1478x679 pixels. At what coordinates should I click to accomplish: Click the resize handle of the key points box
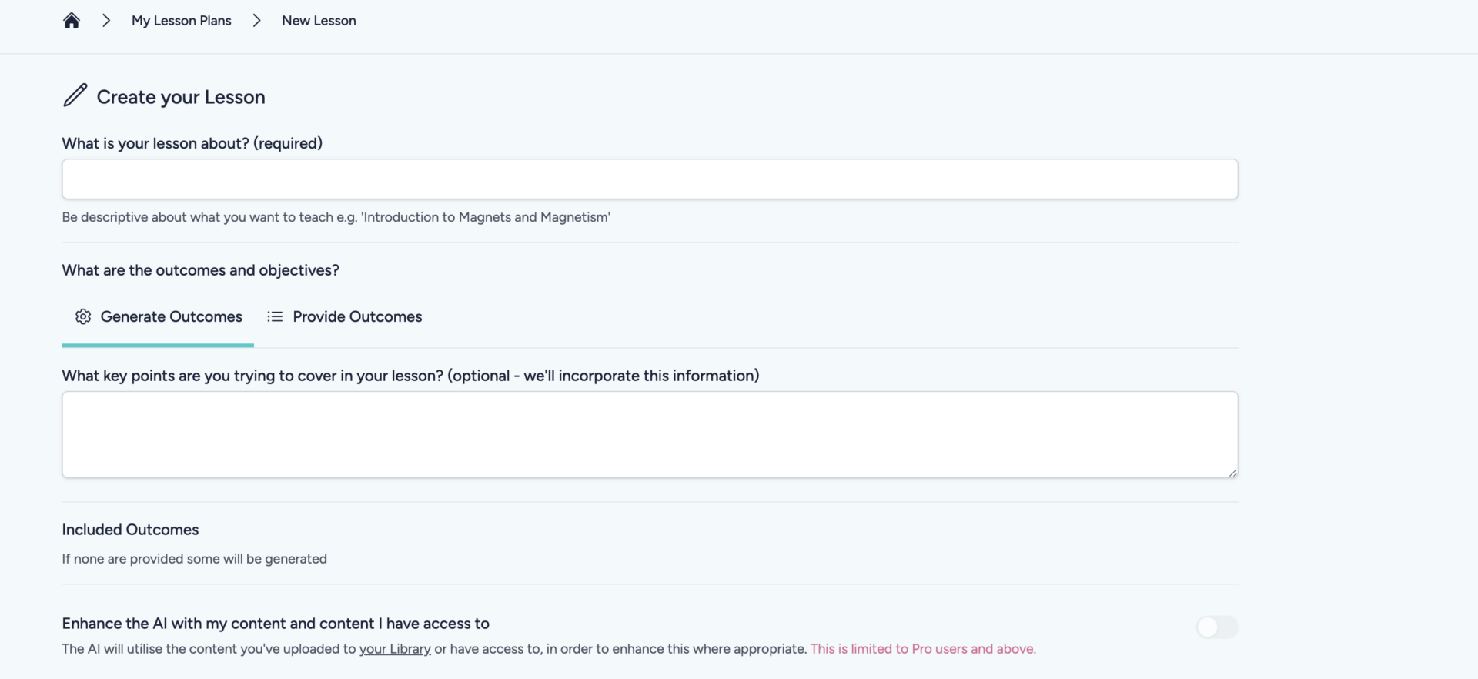[x=1232, y=473]
